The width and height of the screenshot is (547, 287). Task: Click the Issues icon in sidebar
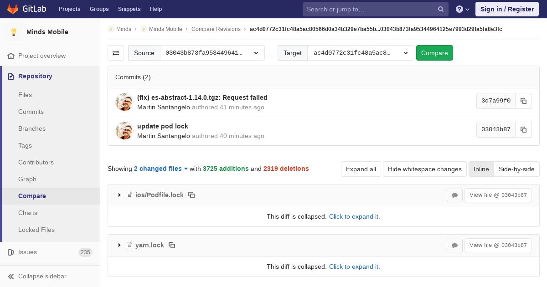(x=11, y=252)
